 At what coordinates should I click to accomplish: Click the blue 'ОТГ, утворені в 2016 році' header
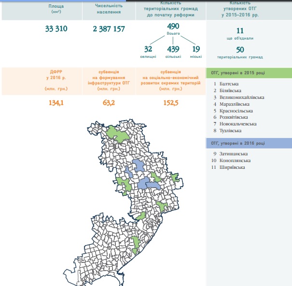(249, 143)
